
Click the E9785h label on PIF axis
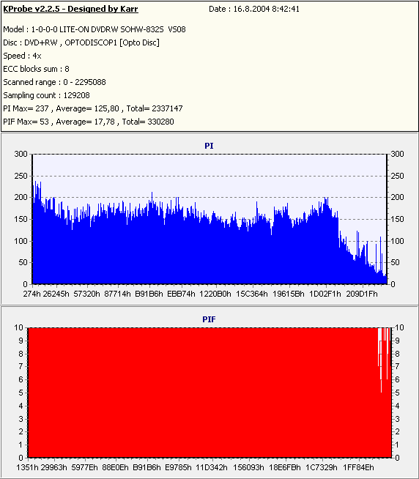[x=178, y=467]
